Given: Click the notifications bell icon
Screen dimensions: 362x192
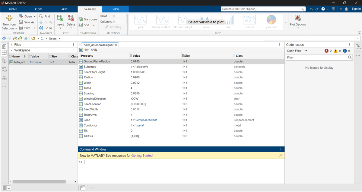Looking at the screenshot, I should coord(347,9).
